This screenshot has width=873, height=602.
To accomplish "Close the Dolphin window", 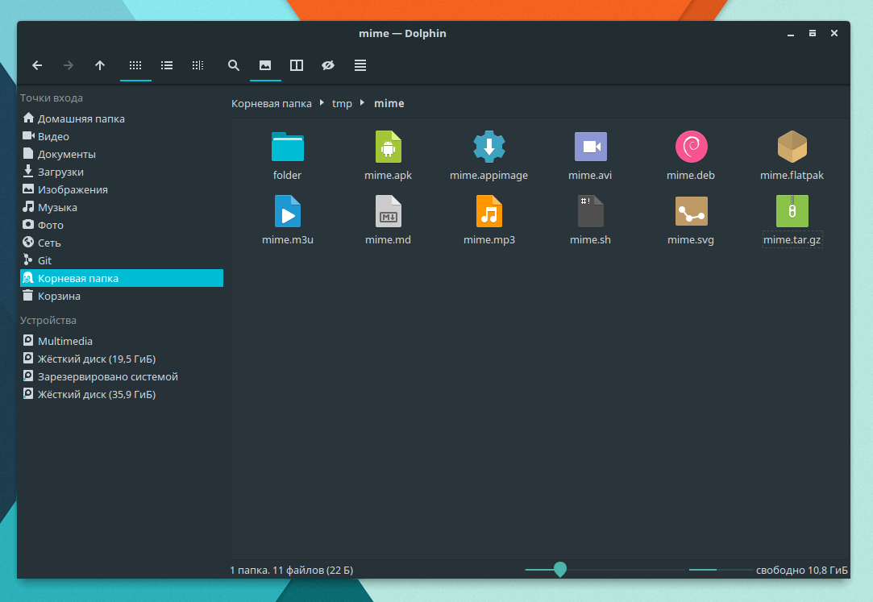I will [x=834, y=33].
